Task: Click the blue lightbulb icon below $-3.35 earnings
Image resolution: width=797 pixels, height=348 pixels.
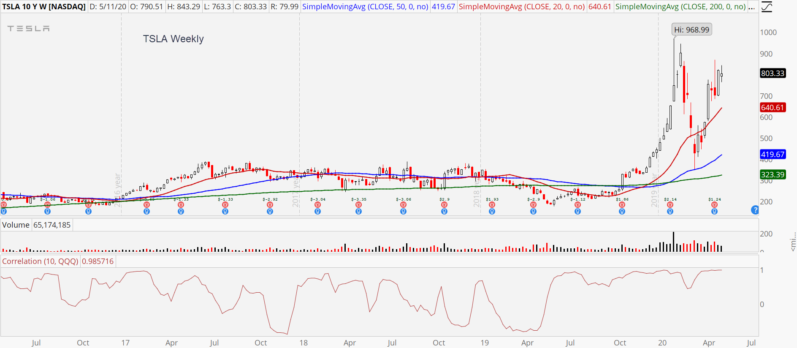Action: [358, 212]
